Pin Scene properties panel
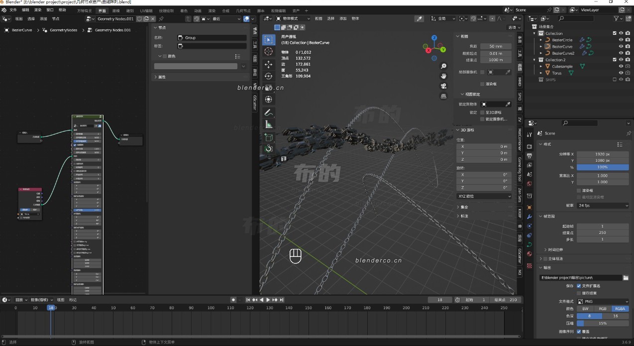634x346 pixels. tap(629, 133)
